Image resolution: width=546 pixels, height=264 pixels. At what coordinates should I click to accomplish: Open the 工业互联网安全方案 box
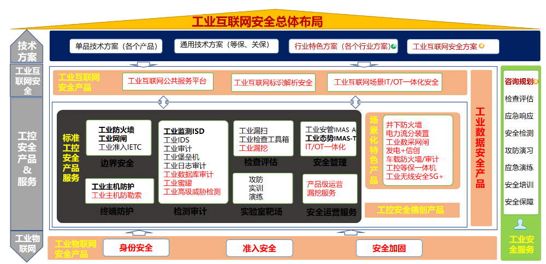point(453,46)
